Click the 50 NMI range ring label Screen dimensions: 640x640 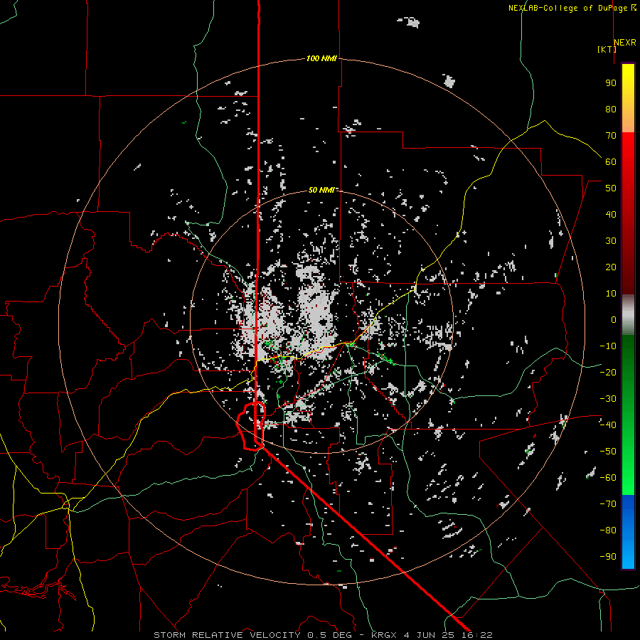pyautogui.click(x=321, y=190)
